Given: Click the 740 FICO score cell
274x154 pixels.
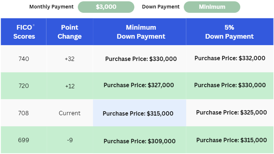Looking at the screenshot, I should 24,59.
